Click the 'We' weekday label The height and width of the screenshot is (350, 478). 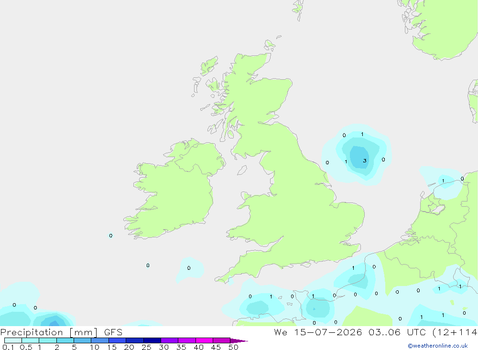coord(281,332)
